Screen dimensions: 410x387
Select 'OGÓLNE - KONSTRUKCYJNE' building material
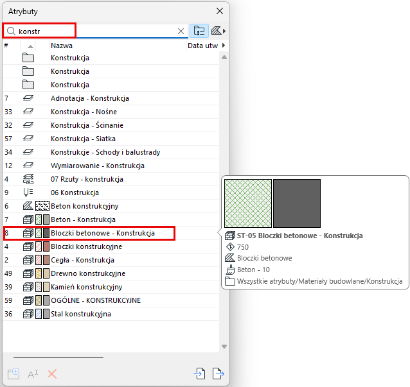tap(111, 300)
